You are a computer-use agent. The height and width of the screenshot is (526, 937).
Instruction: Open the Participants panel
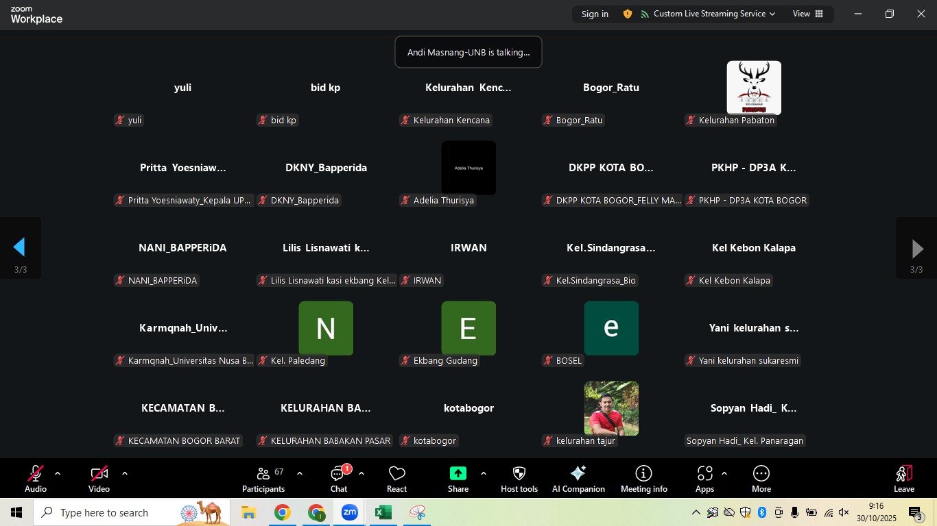263,479
